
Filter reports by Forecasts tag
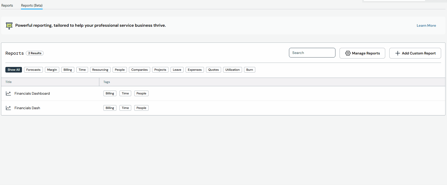coord(33,70)
